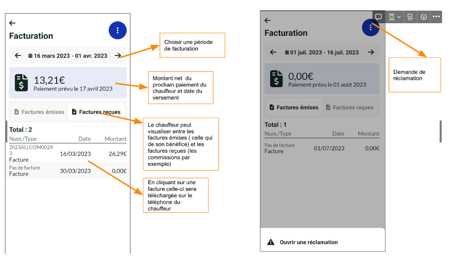
Task: Go to next period after 16 juil. 2023
Action: pos(371,52)
